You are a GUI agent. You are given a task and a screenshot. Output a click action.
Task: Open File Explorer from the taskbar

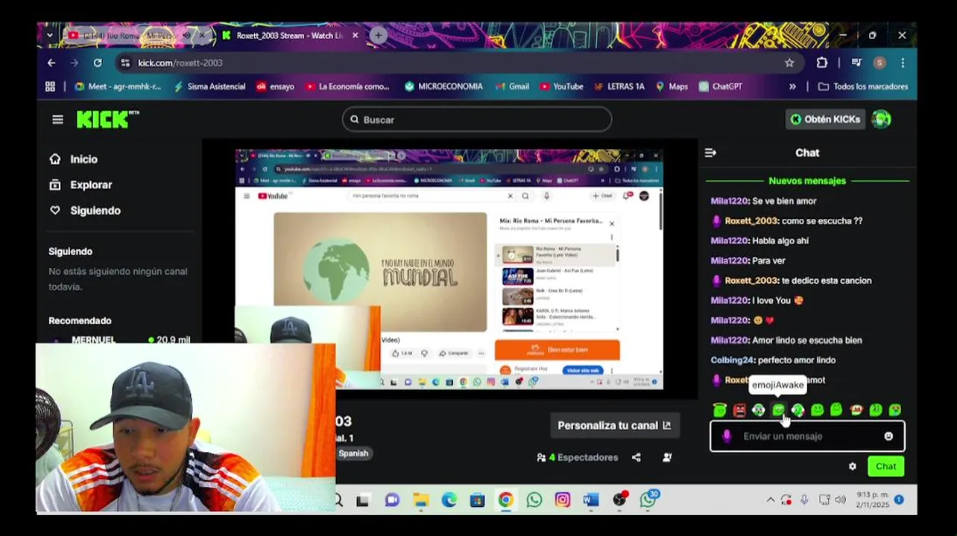click(421, 500)
